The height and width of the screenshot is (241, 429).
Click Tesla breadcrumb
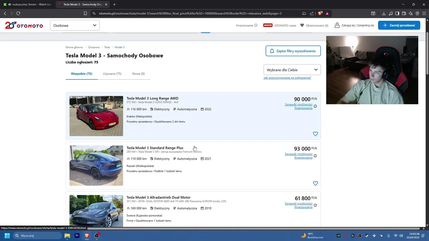(x=107, y=47)
